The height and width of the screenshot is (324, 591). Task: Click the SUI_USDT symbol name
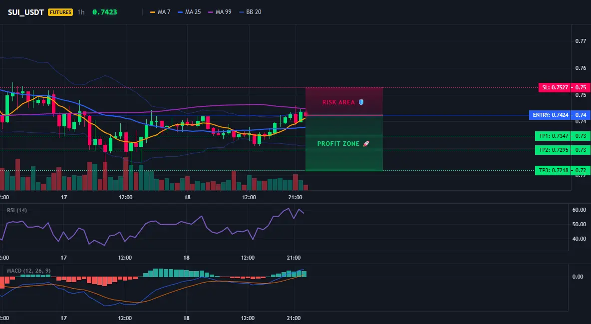click(26, 12)
